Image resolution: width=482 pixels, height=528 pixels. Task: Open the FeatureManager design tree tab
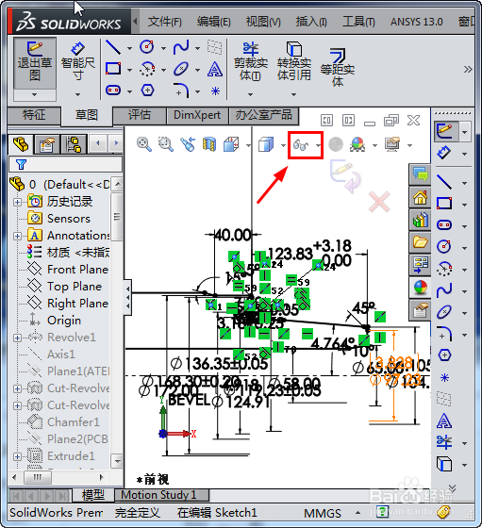21,145
